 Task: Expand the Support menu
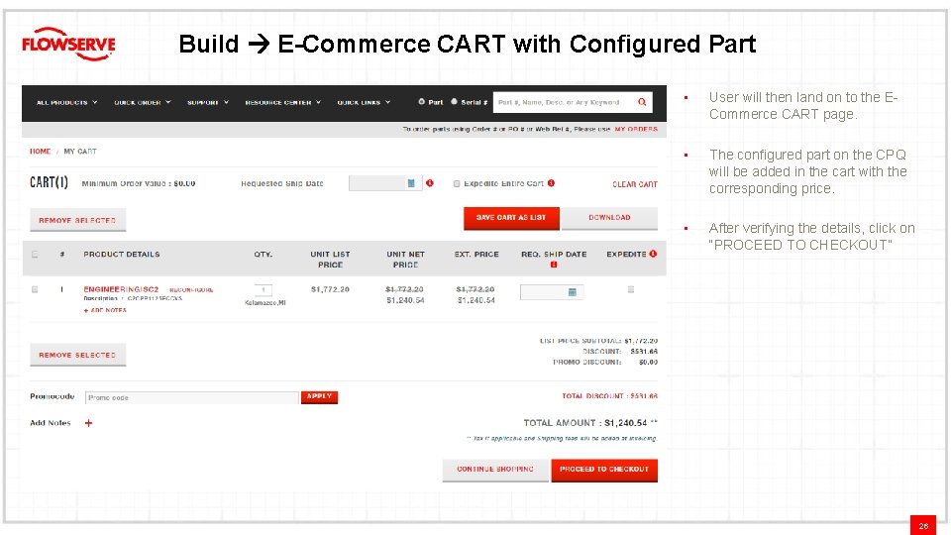[208, 102]
